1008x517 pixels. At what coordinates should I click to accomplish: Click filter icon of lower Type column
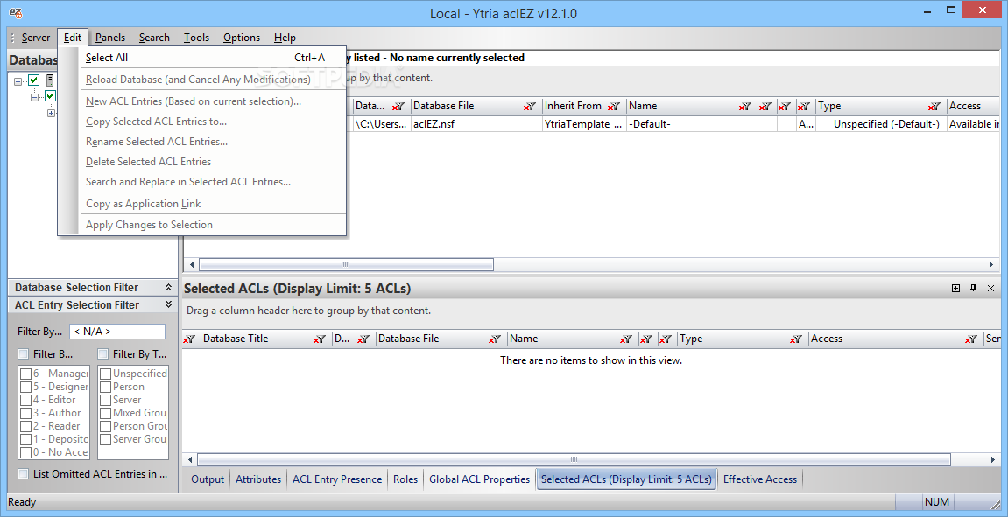(x=796, y=339)
